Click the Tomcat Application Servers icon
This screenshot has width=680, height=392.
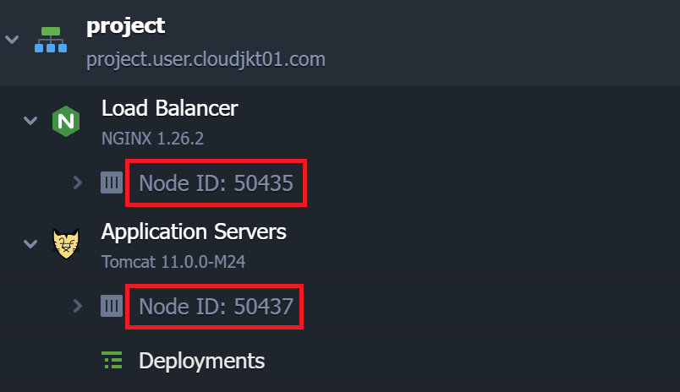(x=66, y=244)
